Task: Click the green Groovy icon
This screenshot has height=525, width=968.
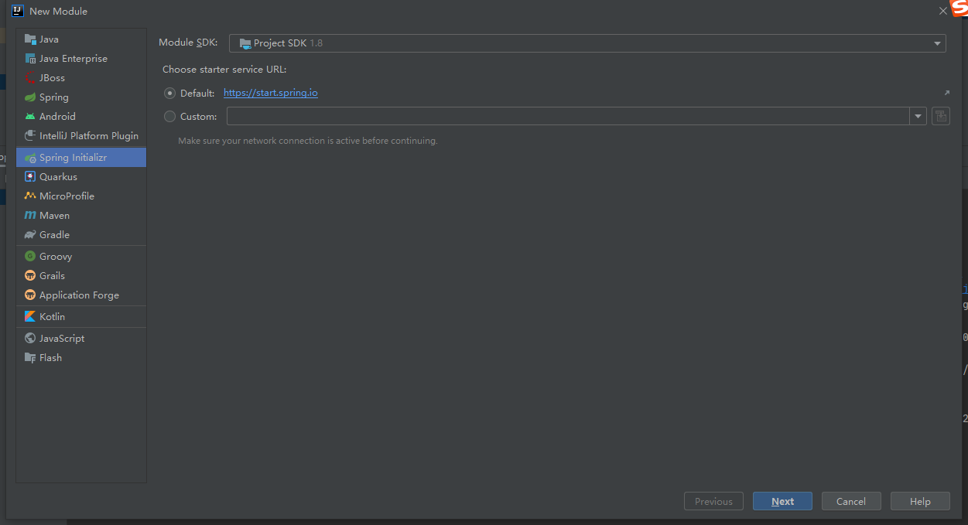Action: point(30,257)
